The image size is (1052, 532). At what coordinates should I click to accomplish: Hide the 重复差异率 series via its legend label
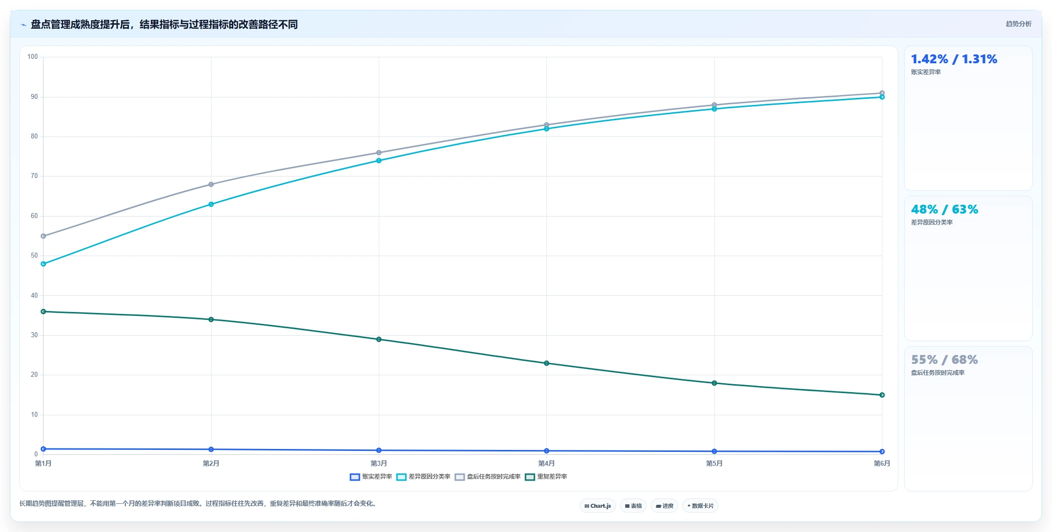click(x=552, y=477)
